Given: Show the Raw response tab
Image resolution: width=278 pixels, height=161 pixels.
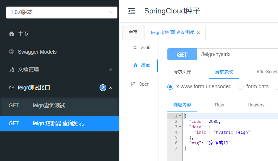Looking at the screenshot, I should coord(219,105).
